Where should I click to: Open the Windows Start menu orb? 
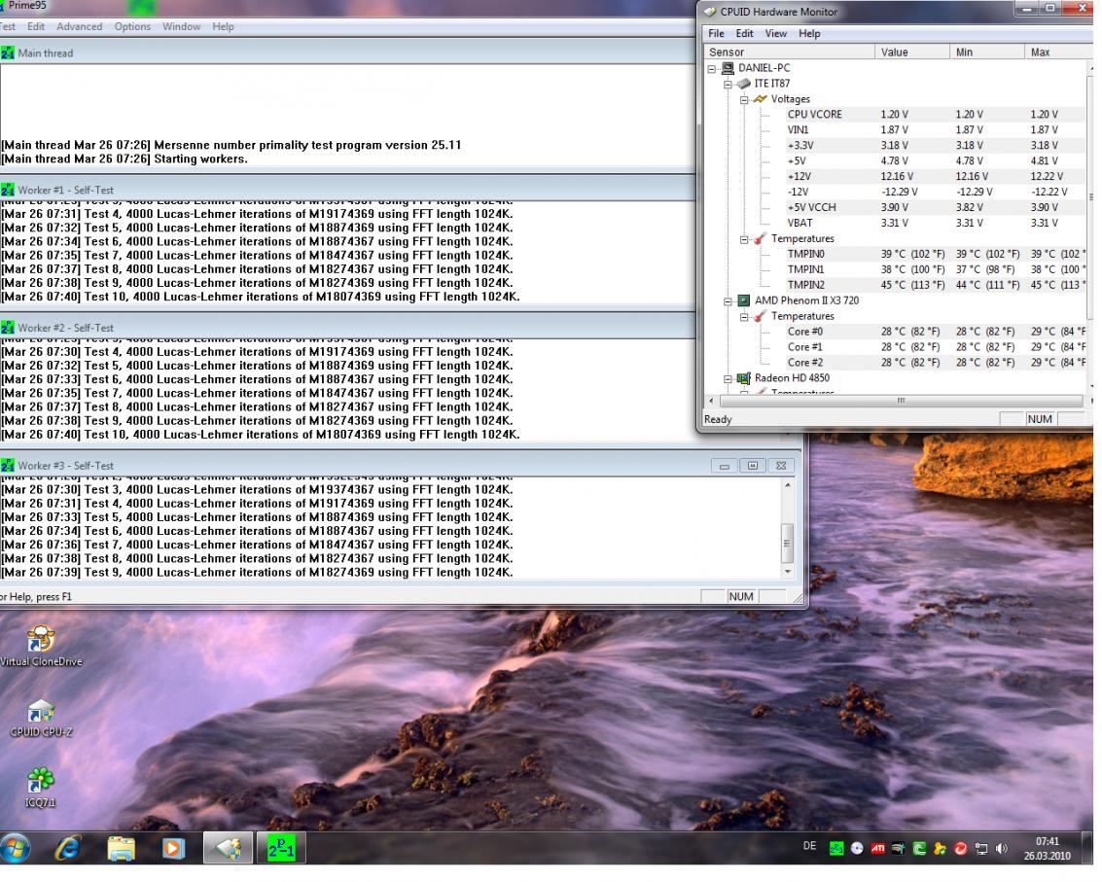(x=16, y=848)
